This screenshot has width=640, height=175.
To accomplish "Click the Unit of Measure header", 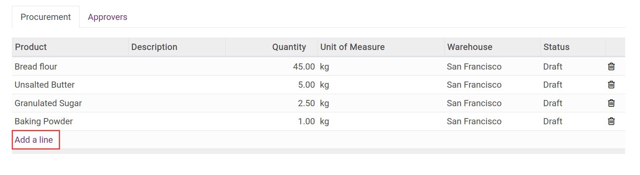I will pos(352,47).
